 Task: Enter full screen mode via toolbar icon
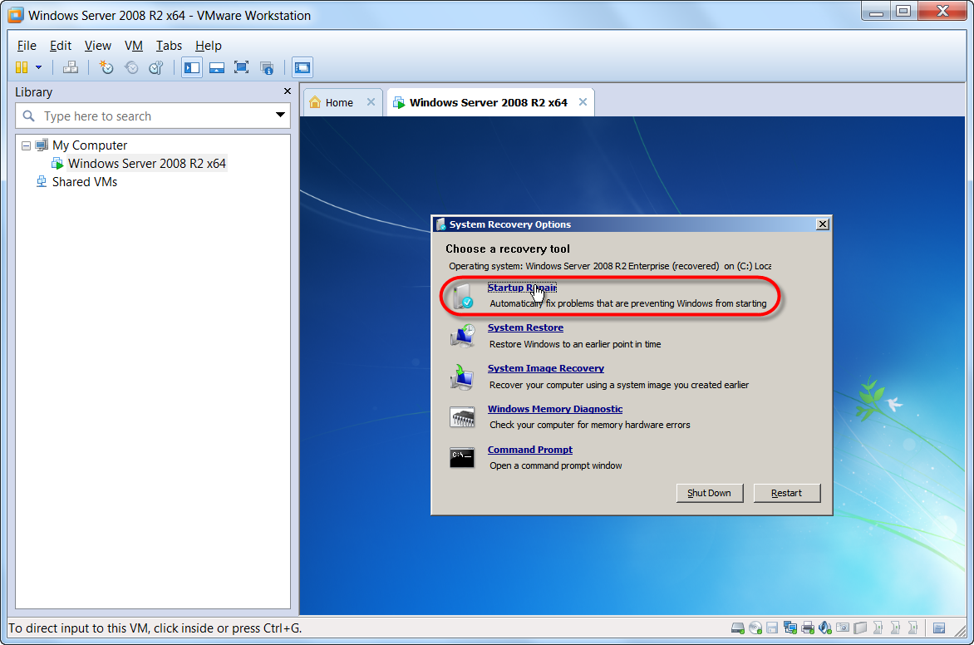241,67
